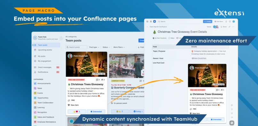This screenshot has width=258, height=126.
Task: Click the News category icon
Action: tap(35, 88)
